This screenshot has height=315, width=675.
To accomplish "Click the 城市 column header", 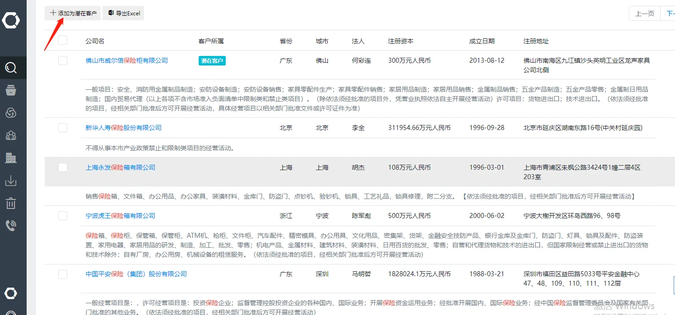I will [322, 41].
